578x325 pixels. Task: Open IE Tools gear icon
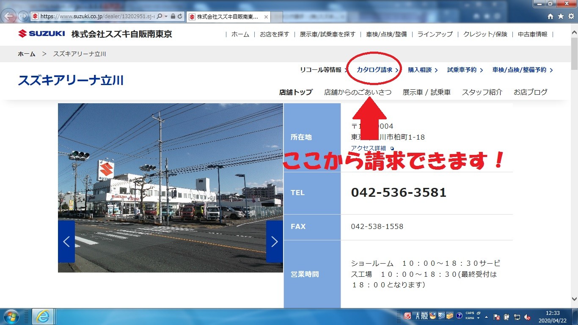[x=570, y=17]
